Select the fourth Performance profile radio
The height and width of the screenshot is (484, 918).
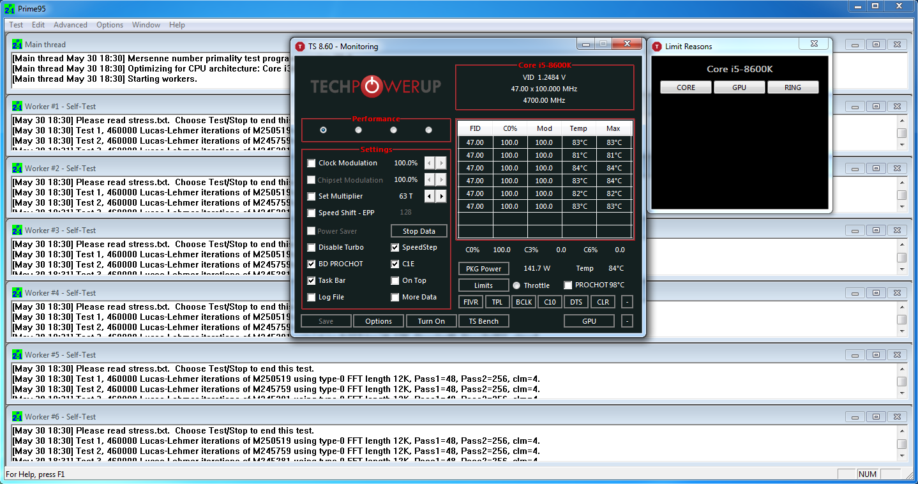point(429,130)
